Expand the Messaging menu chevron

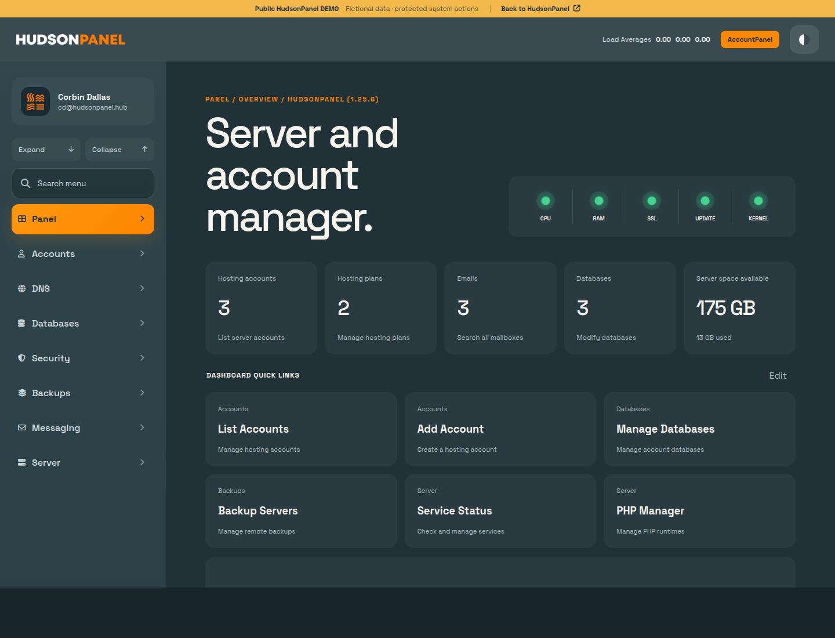[x=142, y=427]
